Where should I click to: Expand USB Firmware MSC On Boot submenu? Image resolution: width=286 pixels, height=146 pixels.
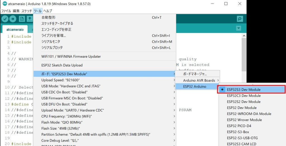[x=104, y=98]
